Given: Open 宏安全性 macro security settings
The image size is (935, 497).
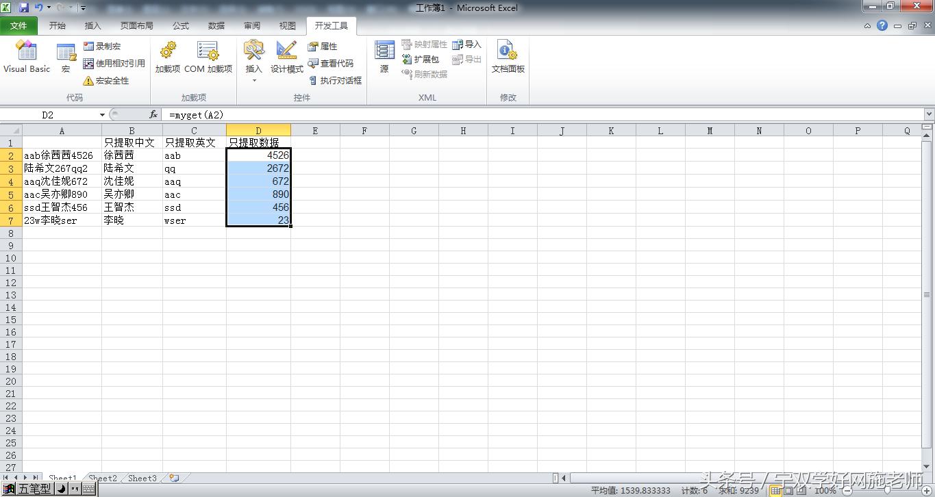Looking at the screenshot, I should (105, 81).
